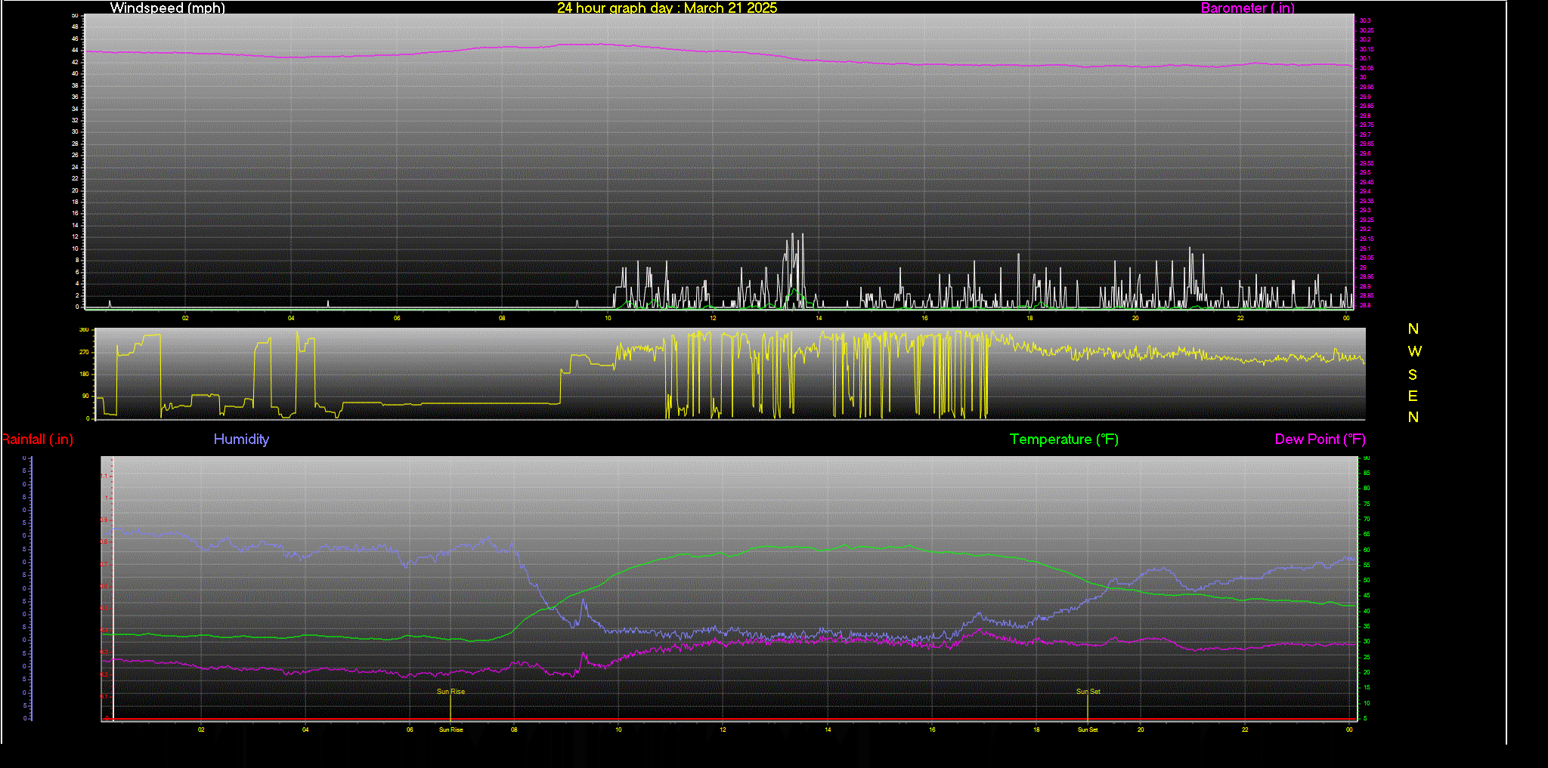Click hour 14 on the windspeed chart axis
The height and width of the screenshot is (768, 1548).
[819, 318]
